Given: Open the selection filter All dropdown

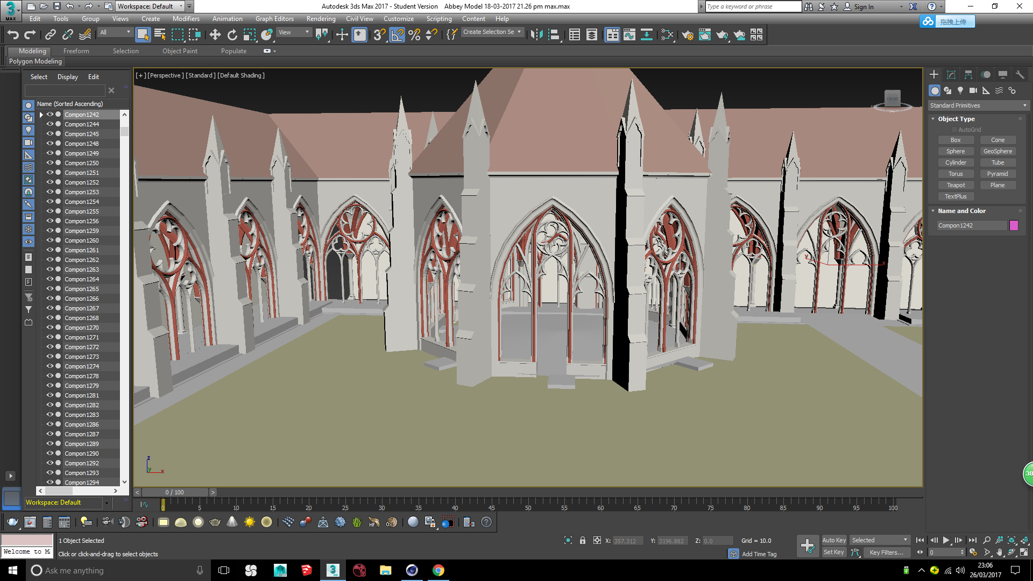Looking at the screenshot, I should coord(115,32).
